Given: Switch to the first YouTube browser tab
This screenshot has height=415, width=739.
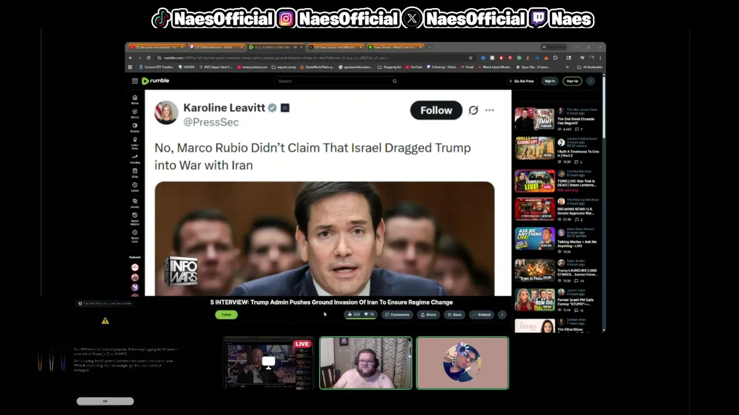Looking at the screenshot, I should 156,47.
